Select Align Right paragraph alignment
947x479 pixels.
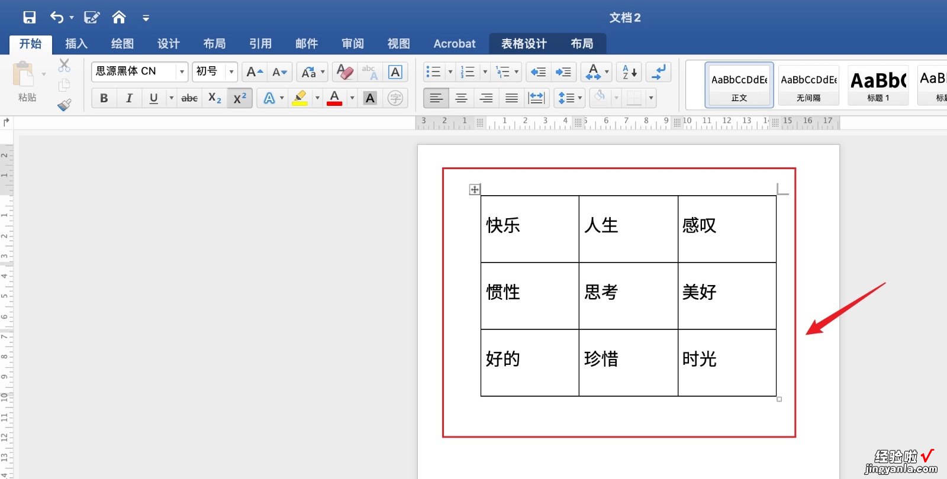pos(487,98)
